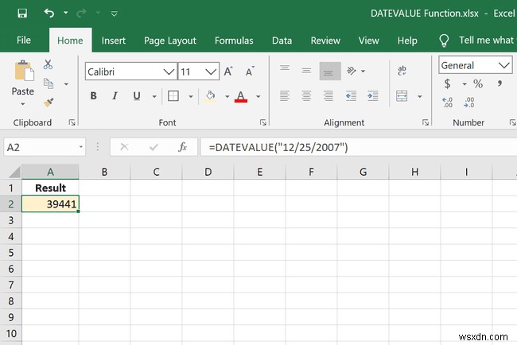Toggle Underline formatting
The width and height of the screenshot is (517, 345).
[136, 96]
